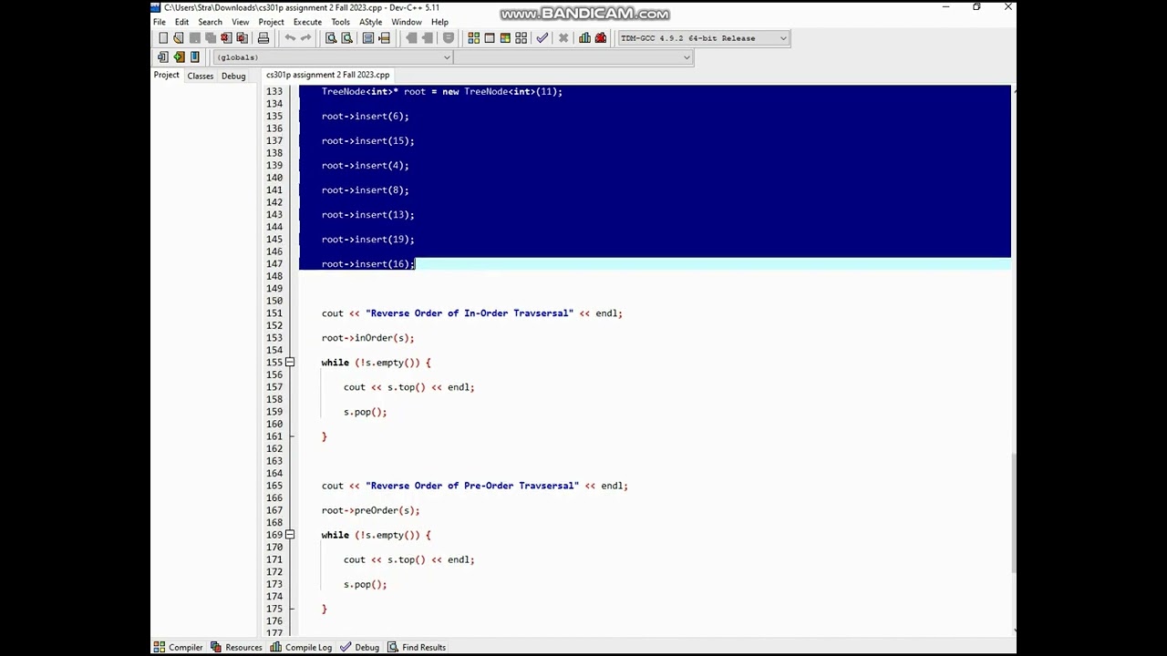
Task: Click the New file toolbar icon
Action: 163,38
